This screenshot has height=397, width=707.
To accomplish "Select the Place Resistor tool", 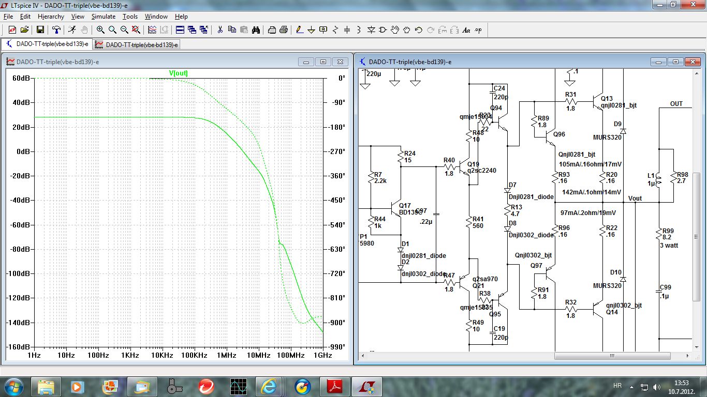I will tap(335, 30).
